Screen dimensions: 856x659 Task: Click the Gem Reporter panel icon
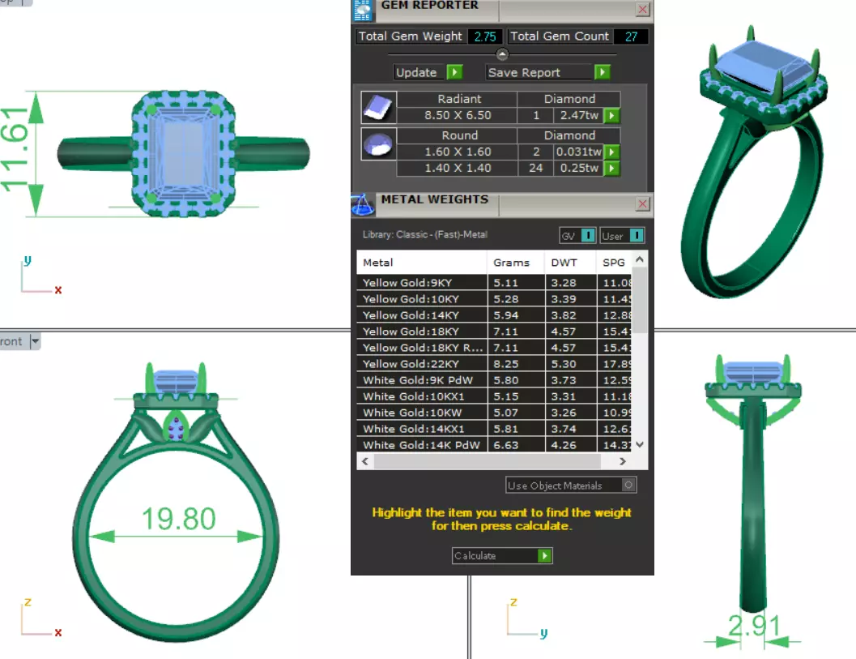pos(363,11)
